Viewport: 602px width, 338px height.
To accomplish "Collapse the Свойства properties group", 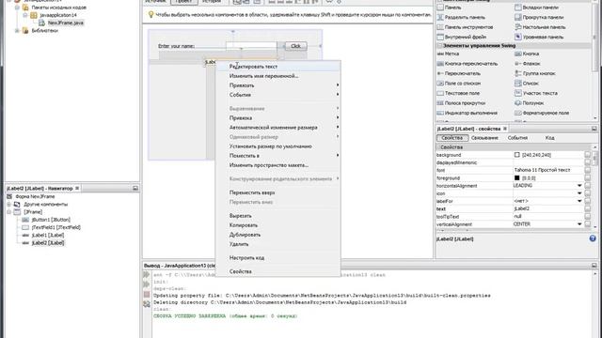I will (438, 147).
